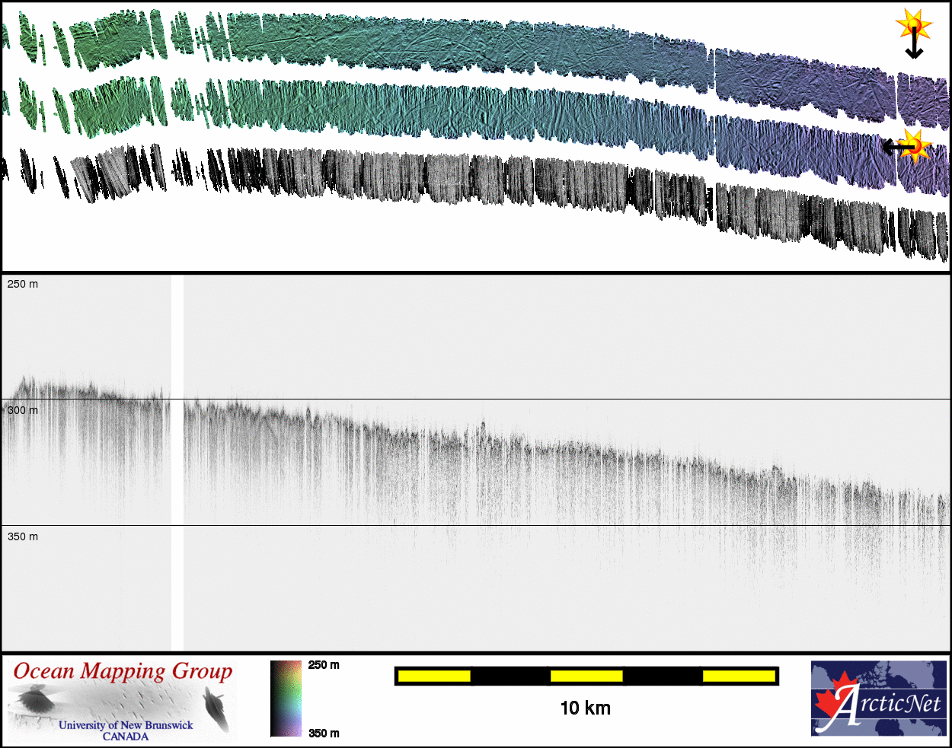
Task: Click the top sun illumination icon with down arrow
Action: click(912, 26)
